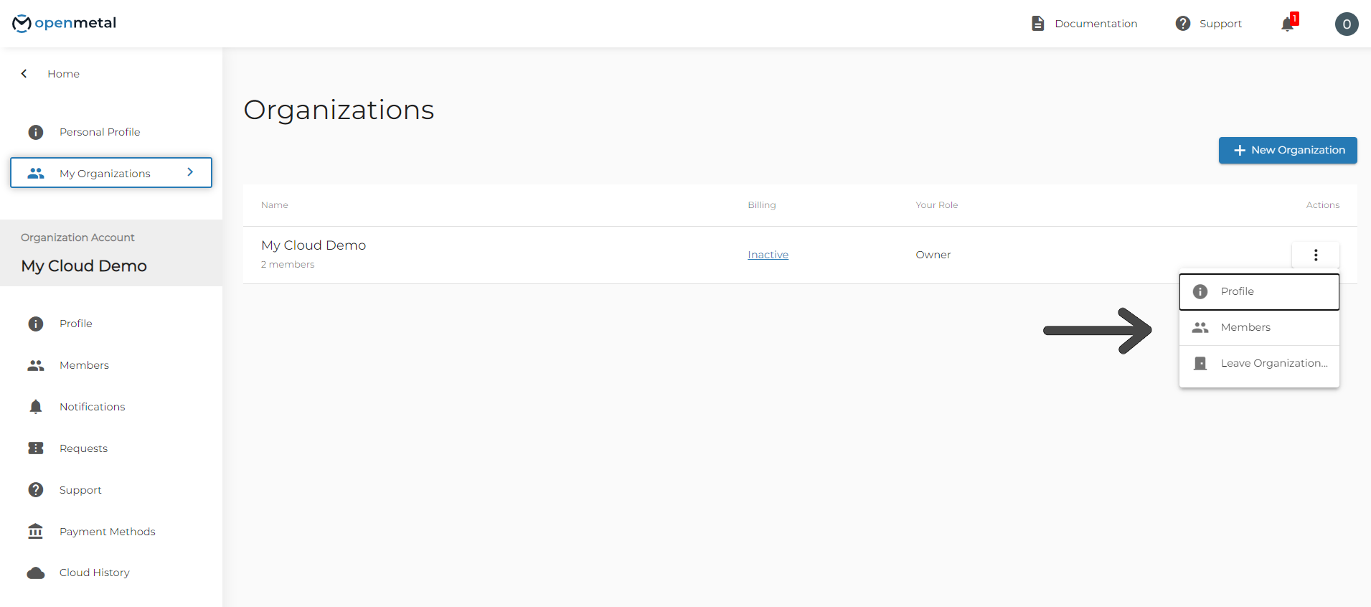The height and width of the screenshot is (607, 1371).
Task: Open Requests ticket icon in sidebar
Action: pyautogui.click(x=36, y=448)
